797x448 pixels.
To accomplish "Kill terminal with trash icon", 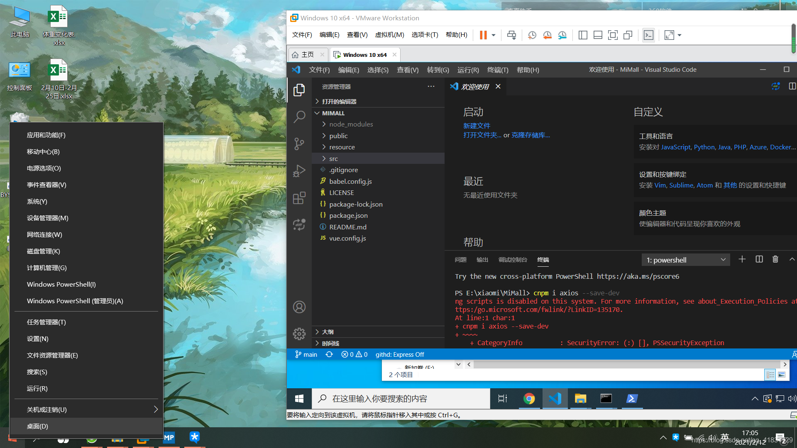I will [x=775, y=260].
